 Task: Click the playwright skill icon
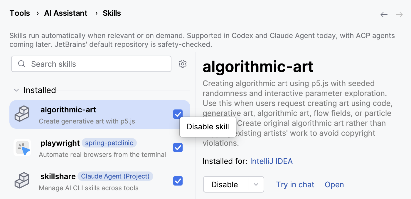pyautogui.click(x=22, y=147)
